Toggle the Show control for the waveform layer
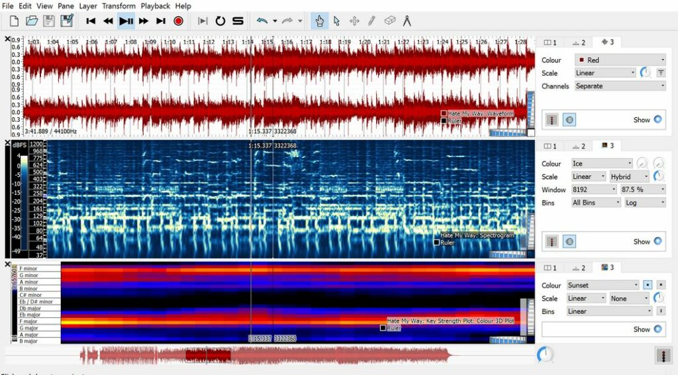Viewport: 678px width, 375px height. (657, 119)
